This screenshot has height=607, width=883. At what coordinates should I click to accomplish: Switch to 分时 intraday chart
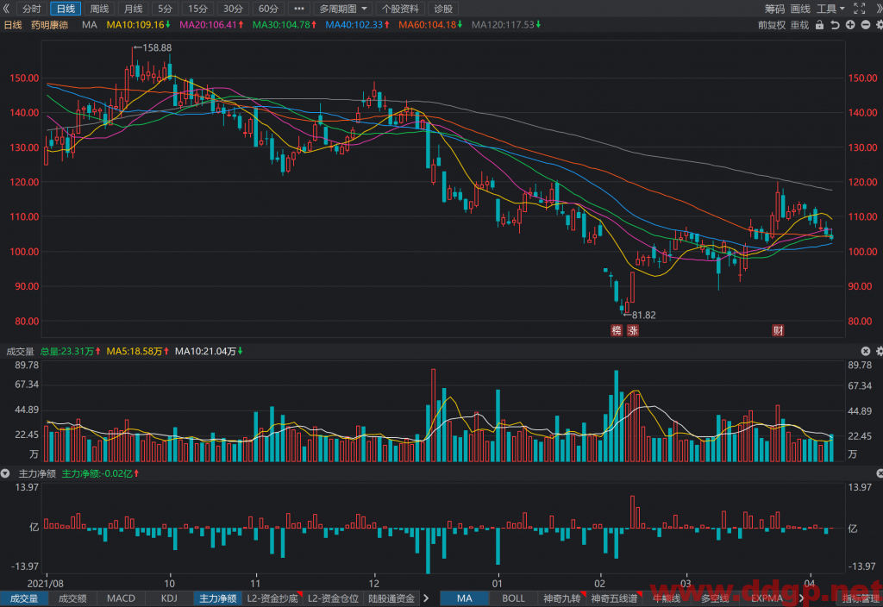pyautogui.click(x=32, y=9)
